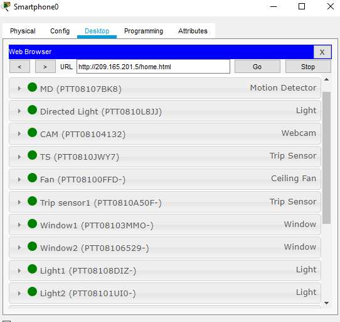Image resolution: width=340 pixels, height=322 pixels.
Task: Expand the TS (PTT0810JWY7) row
Action: click(19, 157)
